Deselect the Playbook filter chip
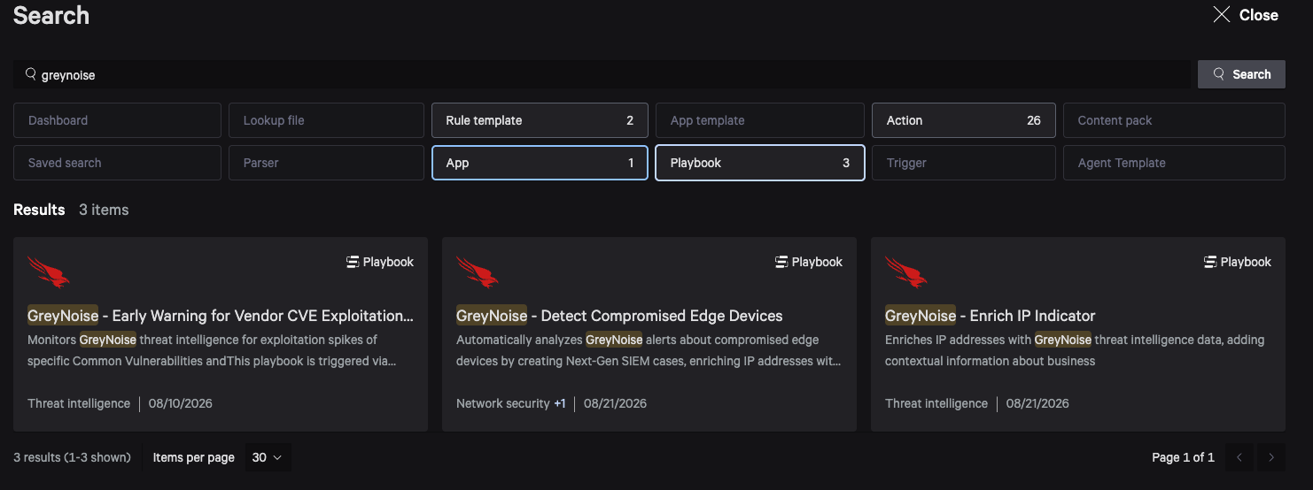The width and height of the screenshot is (1313, 490). point(760,163)
